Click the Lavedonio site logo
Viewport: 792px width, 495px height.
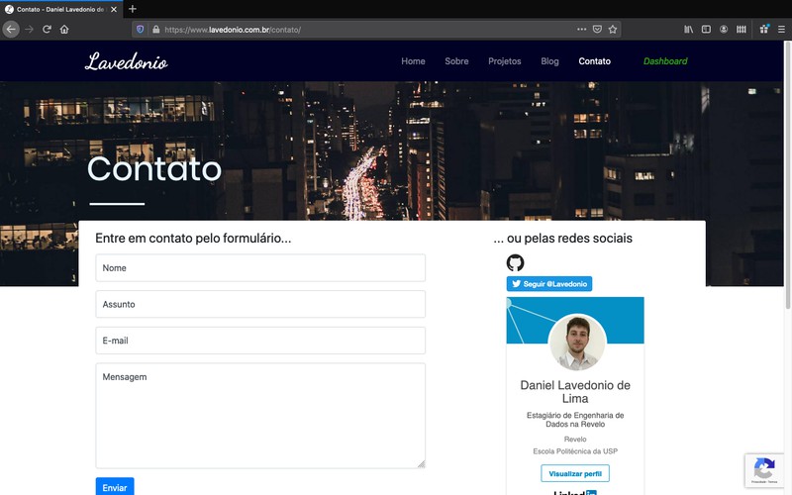click(x=127, y=61)
